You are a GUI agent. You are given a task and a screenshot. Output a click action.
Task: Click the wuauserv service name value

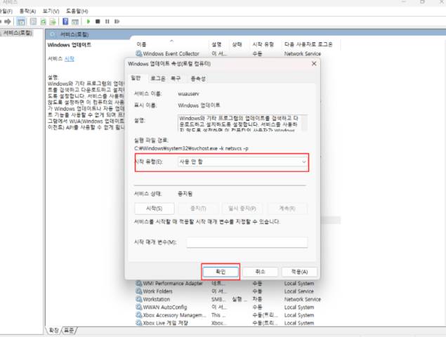pos(188,94)
